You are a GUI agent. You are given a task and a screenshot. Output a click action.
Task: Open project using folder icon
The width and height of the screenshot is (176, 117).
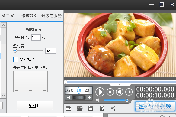coord(80,108)
